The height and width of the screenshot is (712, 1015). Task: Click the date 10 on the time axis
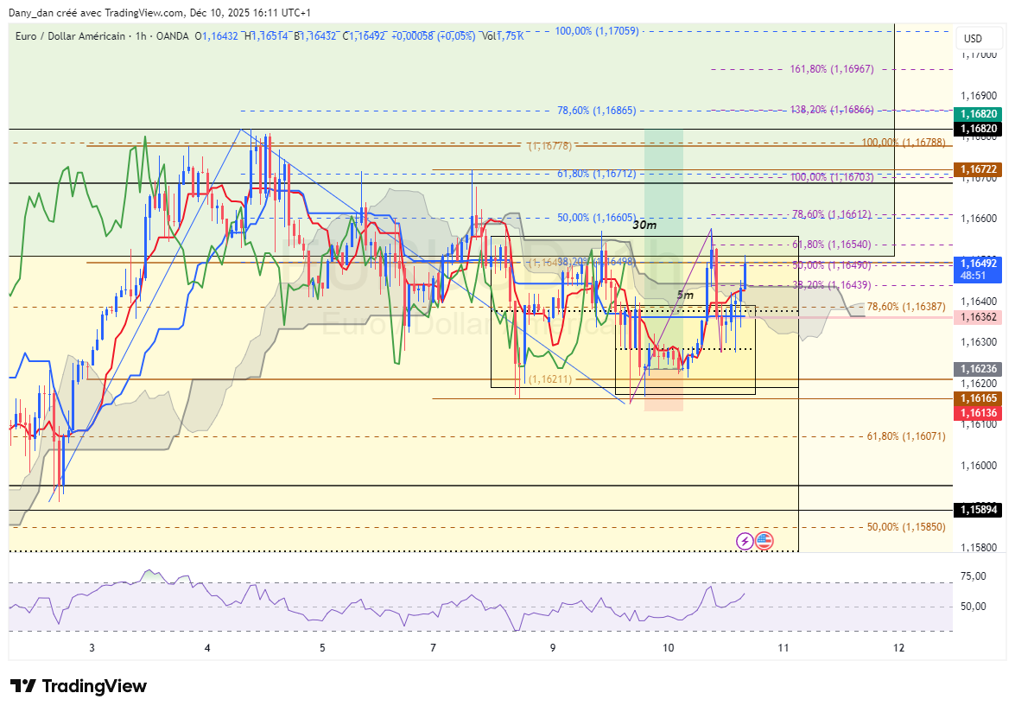pyautogui.click(x=668, y=648)
